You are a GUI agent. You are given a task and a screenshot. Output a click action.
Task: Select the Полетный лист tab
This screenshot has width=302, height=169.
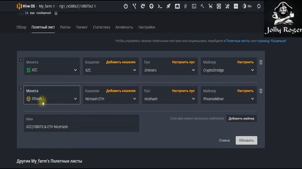[43, 27]
